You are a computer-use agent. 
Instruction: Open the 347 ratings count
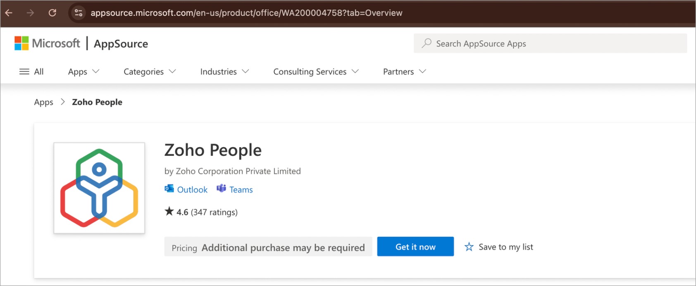214,212
